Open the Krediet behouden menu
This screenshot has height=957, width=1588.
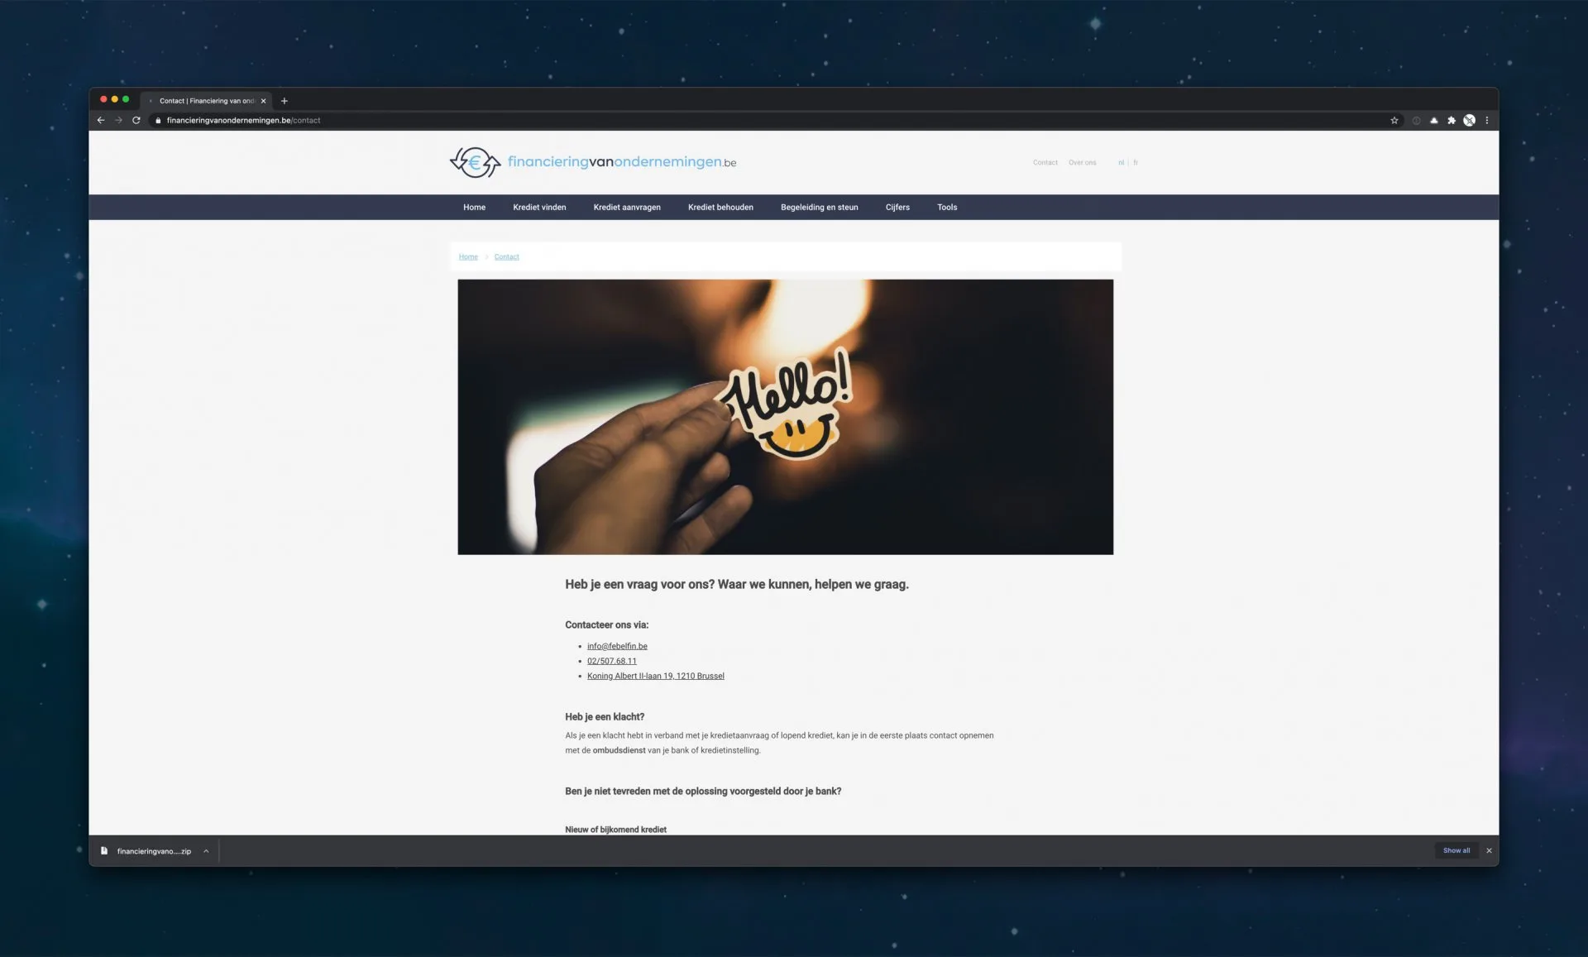[720, 208]
